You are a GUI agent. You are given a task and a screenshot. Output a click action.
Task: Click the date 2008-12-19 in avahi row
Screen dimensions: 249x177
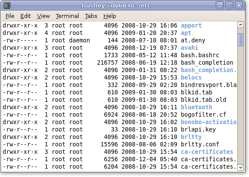pos(139,48)
